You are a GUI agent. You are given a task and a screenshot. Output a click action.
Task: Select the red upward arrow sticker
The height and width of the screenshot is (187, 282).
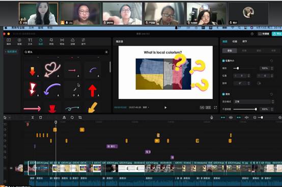(x=93, y=91)
